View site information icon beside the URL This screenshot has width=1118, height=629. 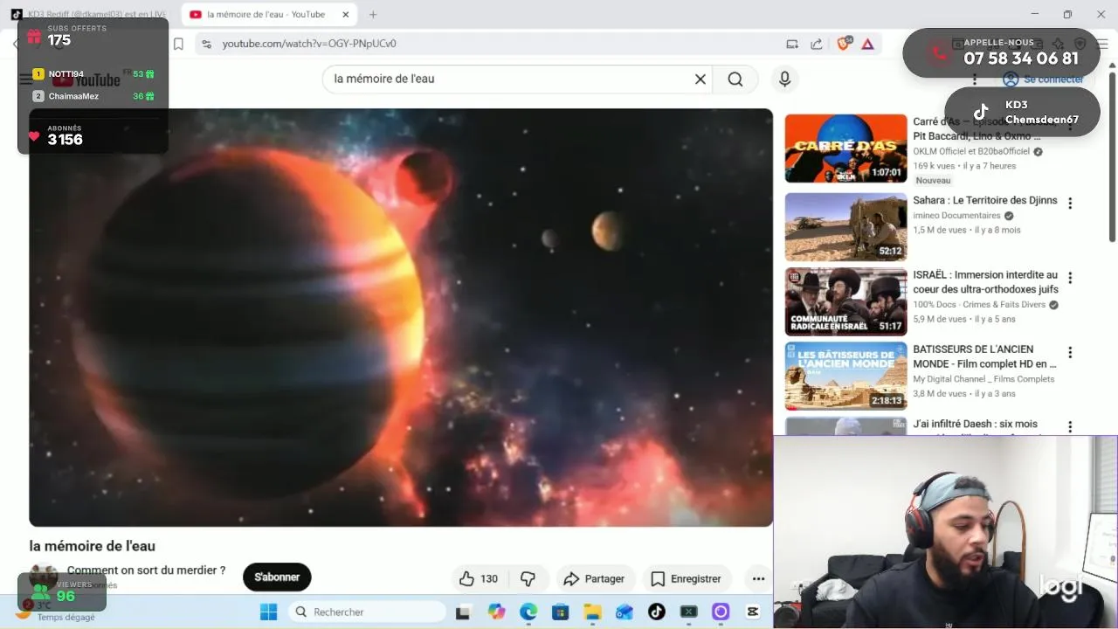point(205,44)
